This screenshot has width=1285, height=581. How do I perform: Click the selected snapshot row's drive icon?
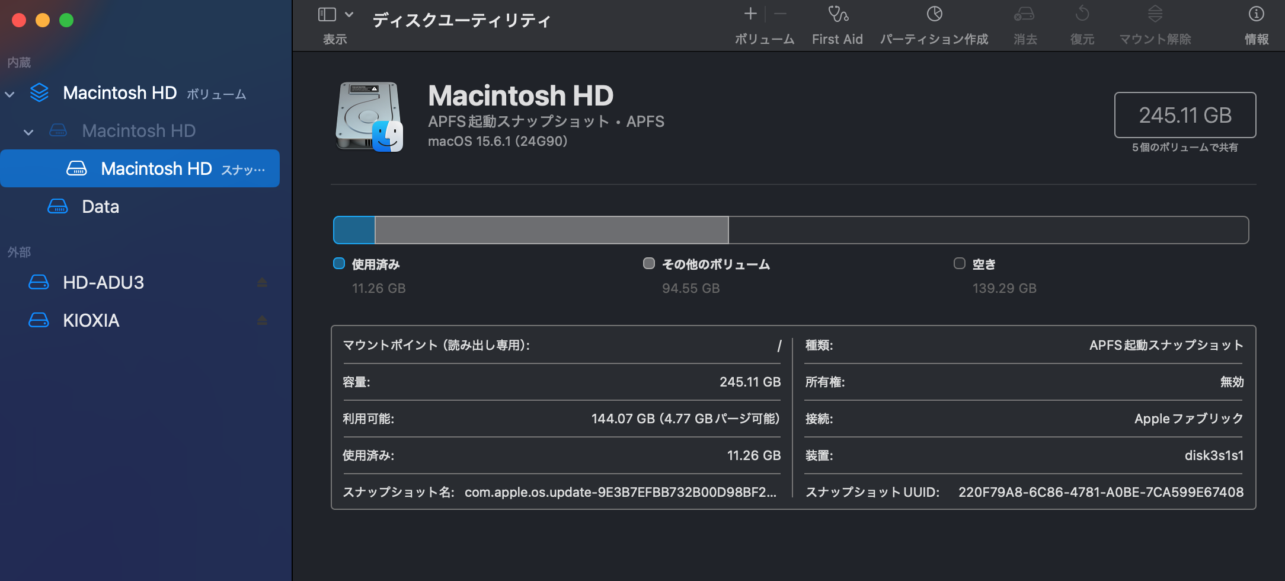(x=76, y=168)
